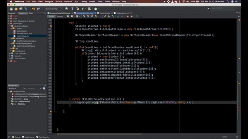This screenshot has height=139, width=248.
Task: Select addStudentToTextFile method in Navigator
Action: pos(30,94)
